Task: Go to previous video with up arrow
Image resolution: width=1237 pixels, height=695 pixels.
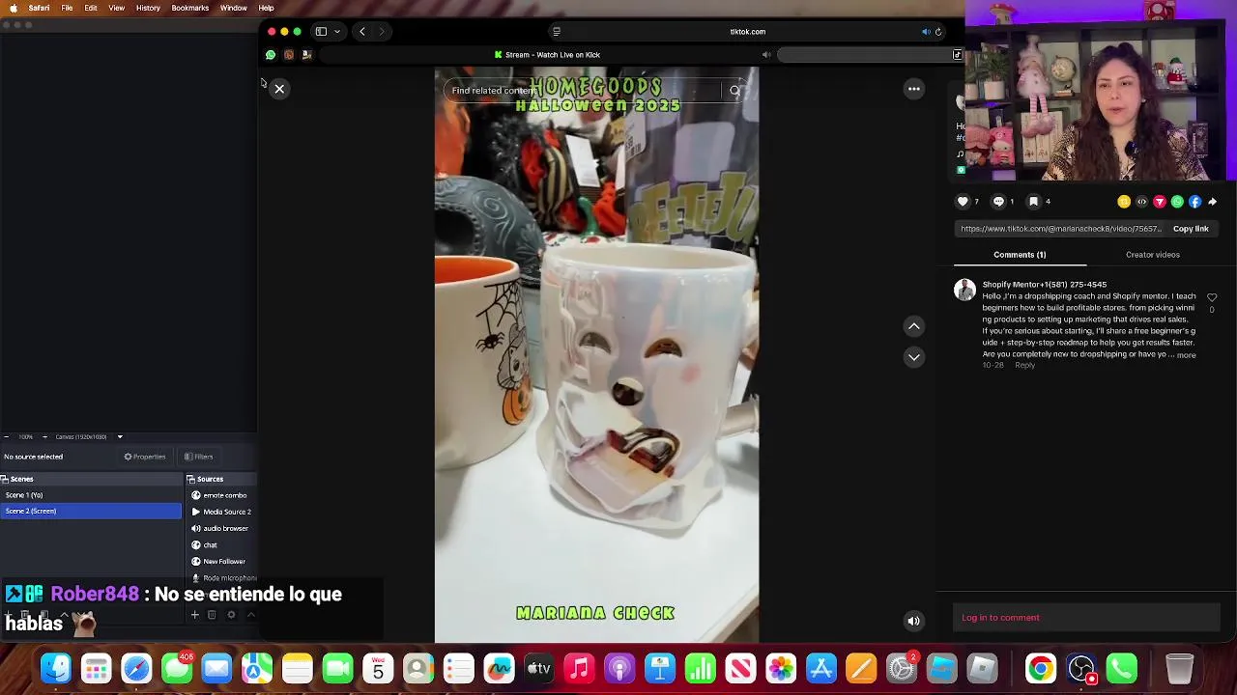Action: point(913,326)
